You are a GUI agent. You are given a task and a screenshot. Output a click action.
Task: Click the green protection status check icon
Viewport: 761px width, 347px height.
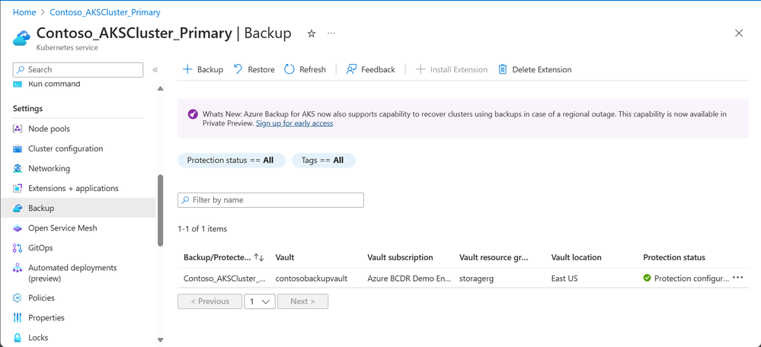click(647, 279)
